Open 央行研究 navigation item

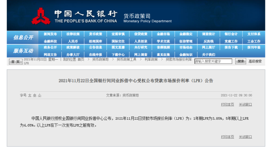click(141, 47)
